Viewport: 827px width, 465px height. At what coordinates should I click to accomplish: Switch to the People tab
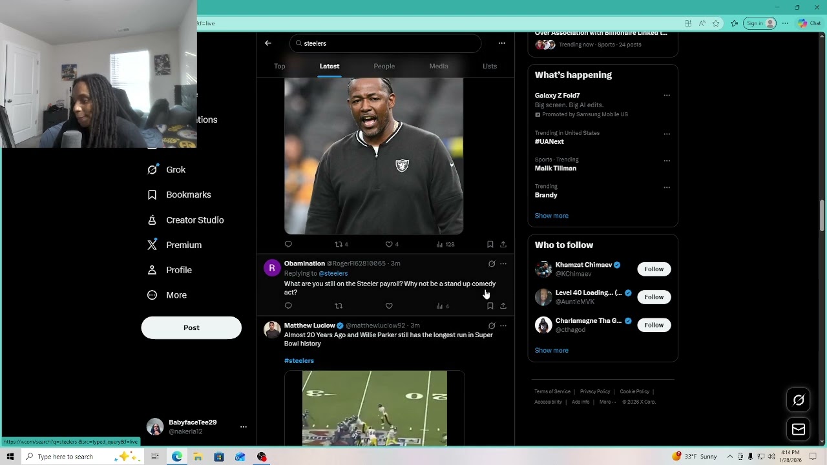pos(384,66)
